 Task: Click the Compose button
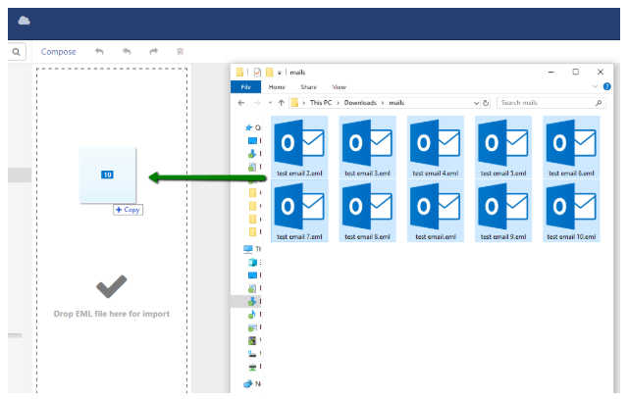[x=59, y=51]
